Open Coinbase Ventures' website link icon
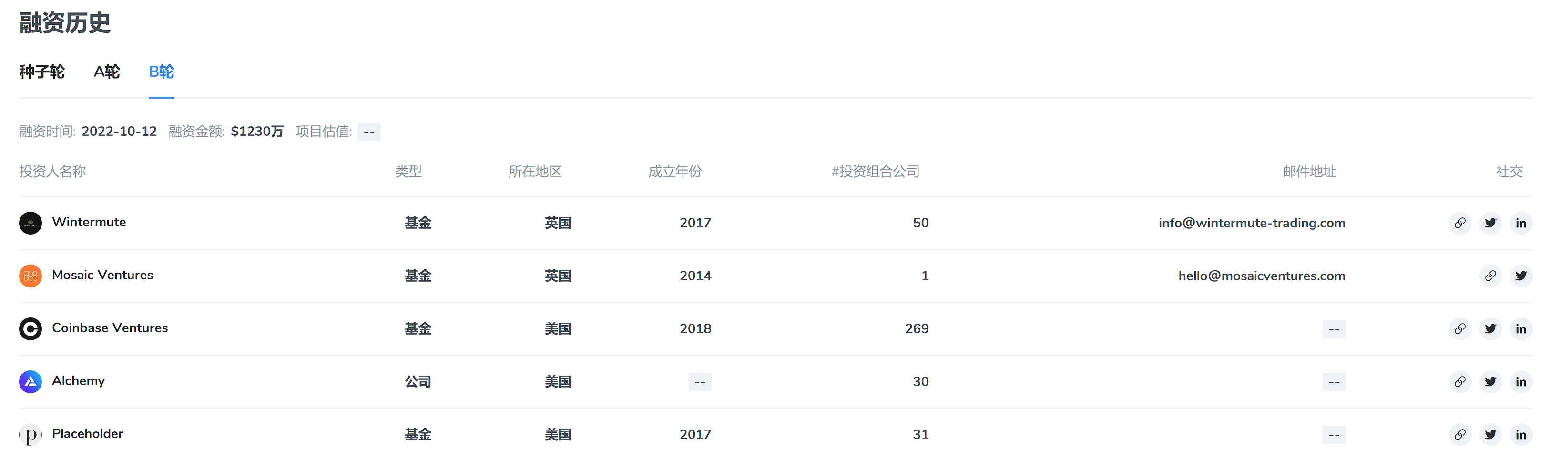 point(1460,329)
